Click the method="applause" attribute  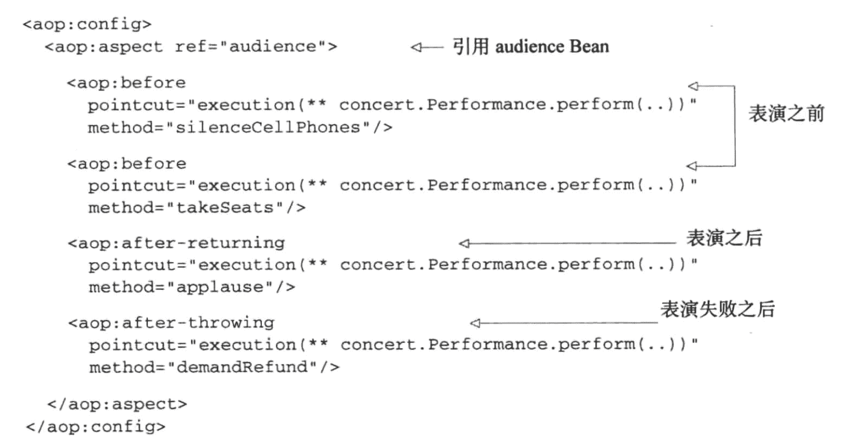(192, 287)
